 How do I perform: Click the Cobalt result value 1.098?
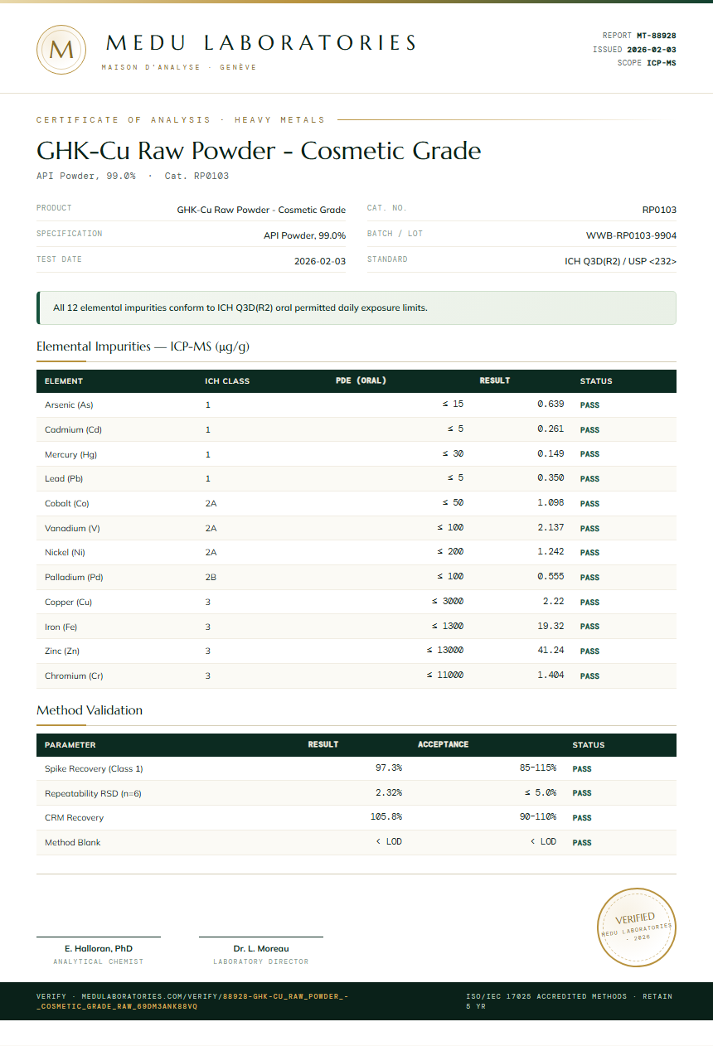[x=551, y=503]
